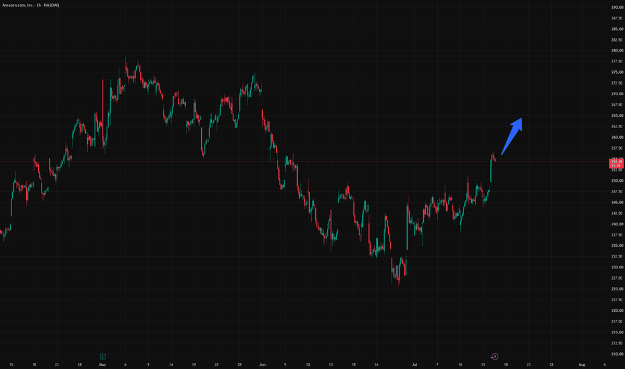
Task: Click the Jul label on time axis
Action: point(414,364)
